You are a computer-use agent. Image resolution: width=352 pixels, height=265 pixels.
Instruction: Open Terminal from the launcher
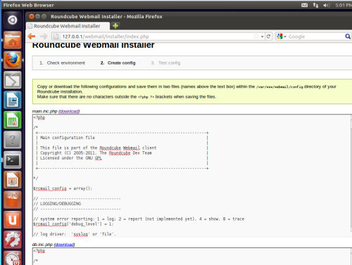[x=13, y=160]
